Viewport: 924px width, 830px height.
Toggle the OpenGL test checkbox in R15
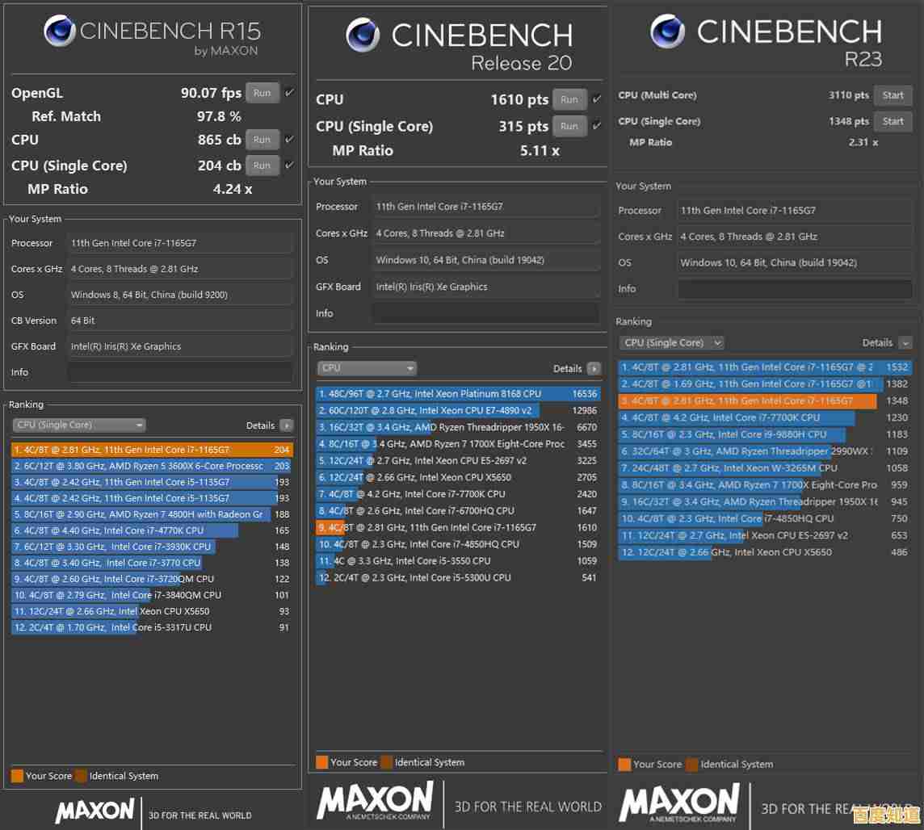[x=289, y=93]
